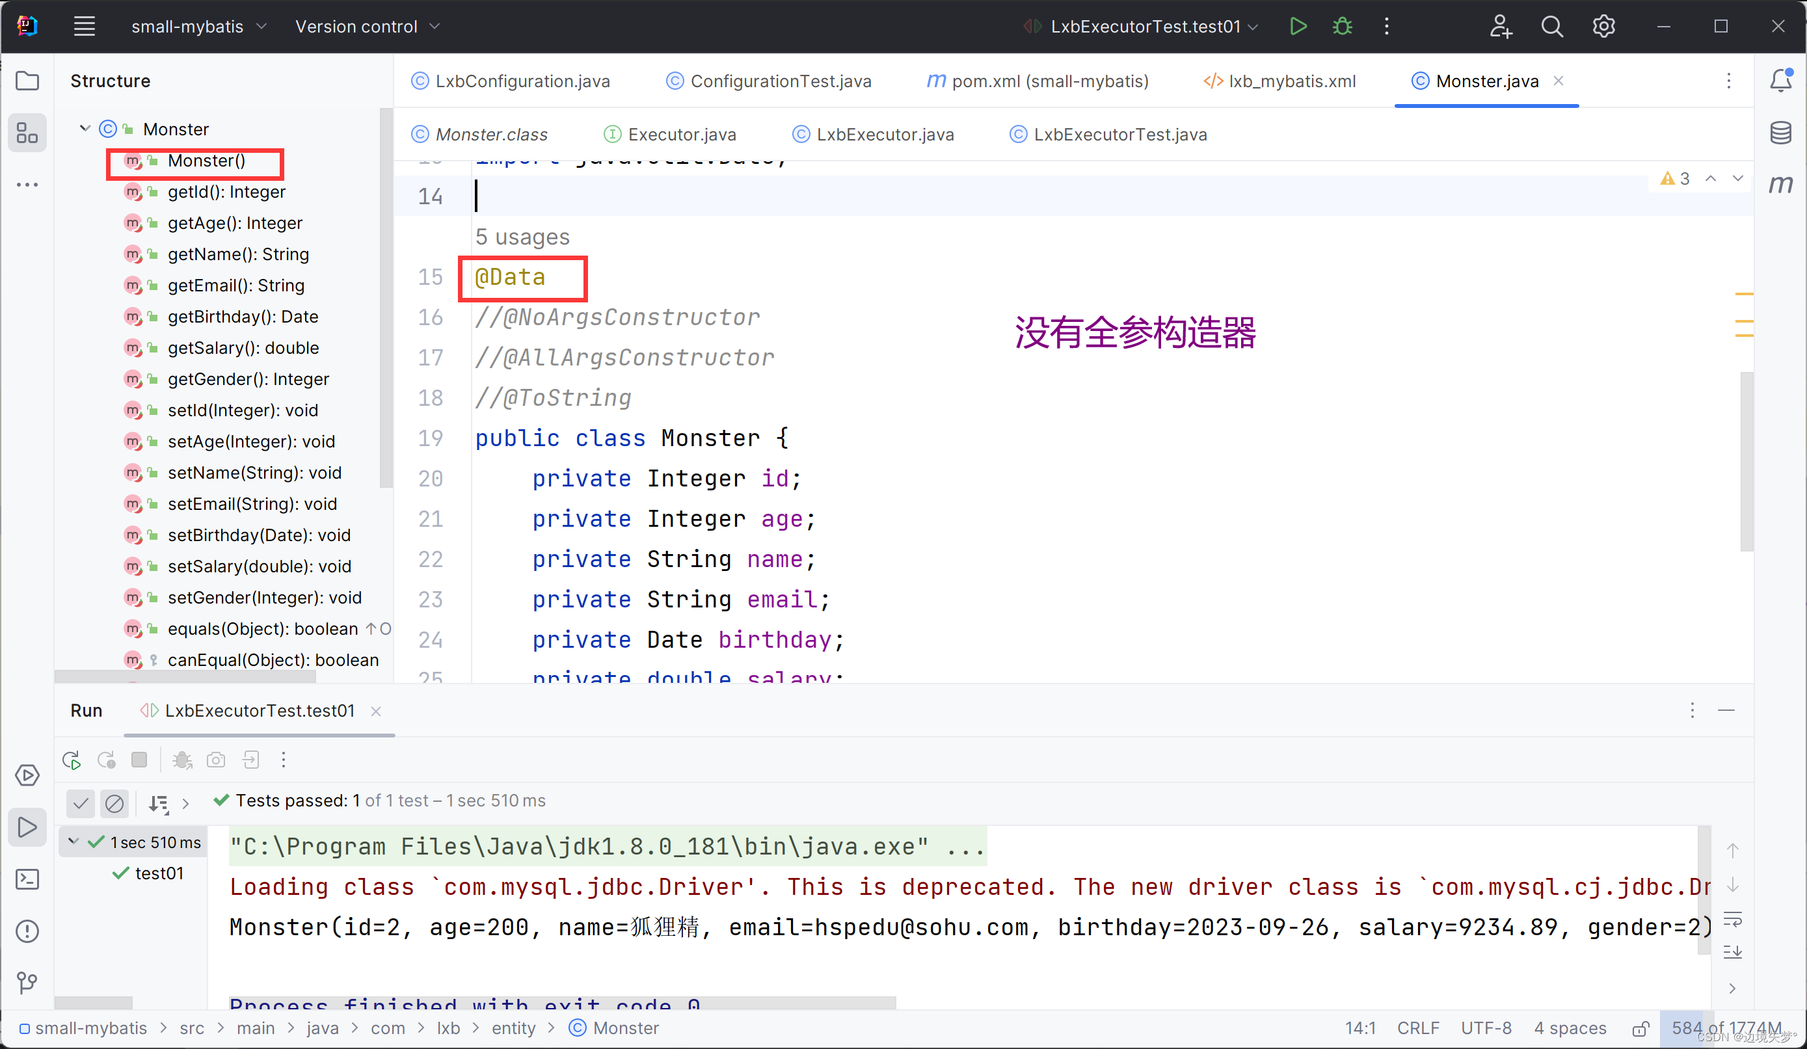Open the Code With Me icon
The height and width of the screenshot is (1049, 1807).
click(x=1500, y=27)
